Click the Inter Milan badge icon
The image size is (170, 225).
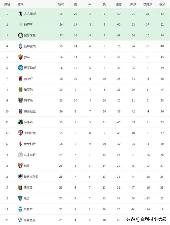(20, 35)
